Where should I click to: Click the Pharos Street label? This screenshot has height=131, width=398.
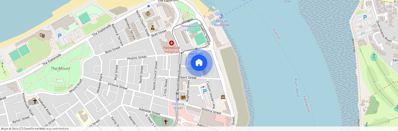pyautogui.click(x=137, y=58)
